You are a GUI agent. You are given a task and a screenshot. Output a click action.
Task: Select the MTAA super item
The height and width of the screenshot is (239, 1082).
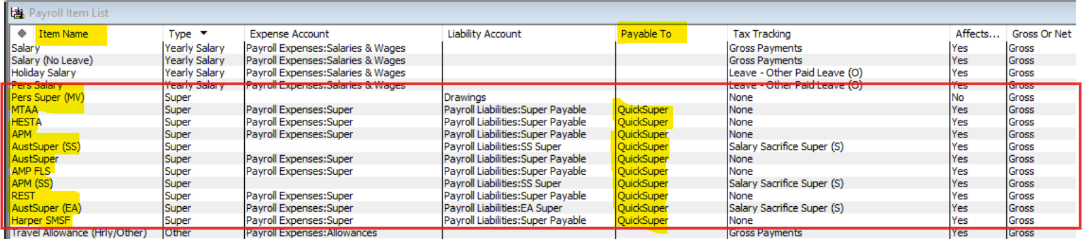(x=25, y=110)
